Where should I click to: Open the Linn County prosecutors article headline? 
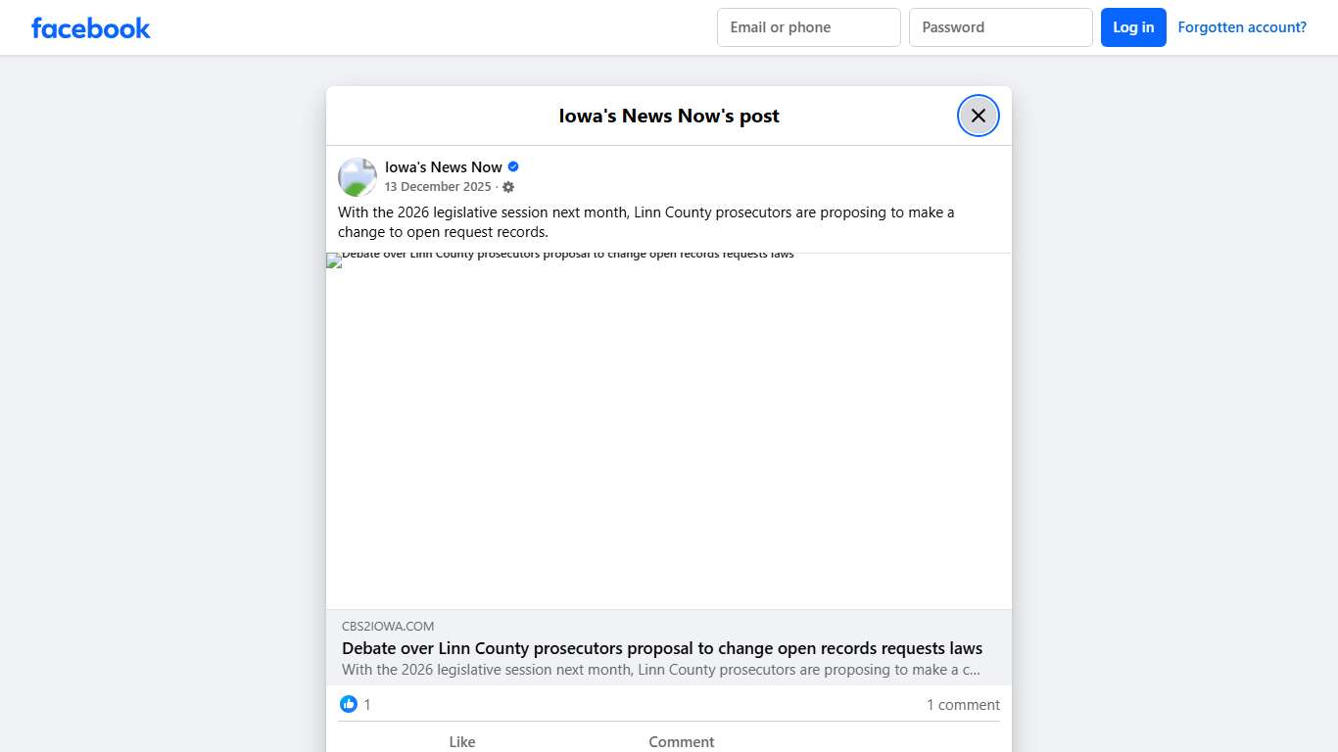click(x=662, y=648)
